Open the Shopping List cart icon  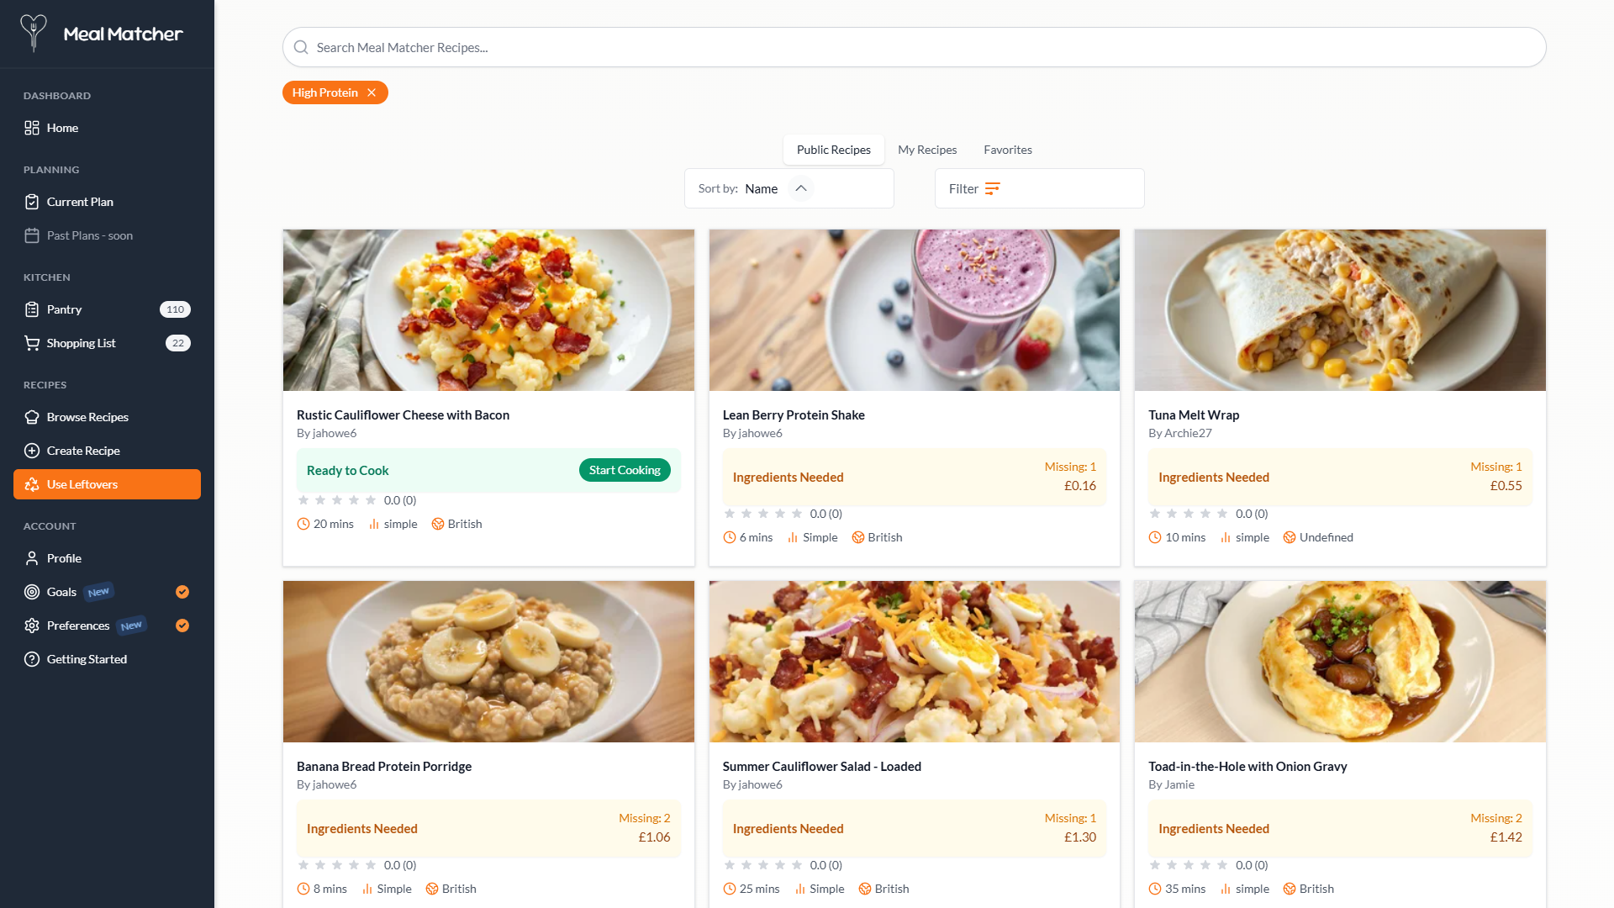pos(32,343)
